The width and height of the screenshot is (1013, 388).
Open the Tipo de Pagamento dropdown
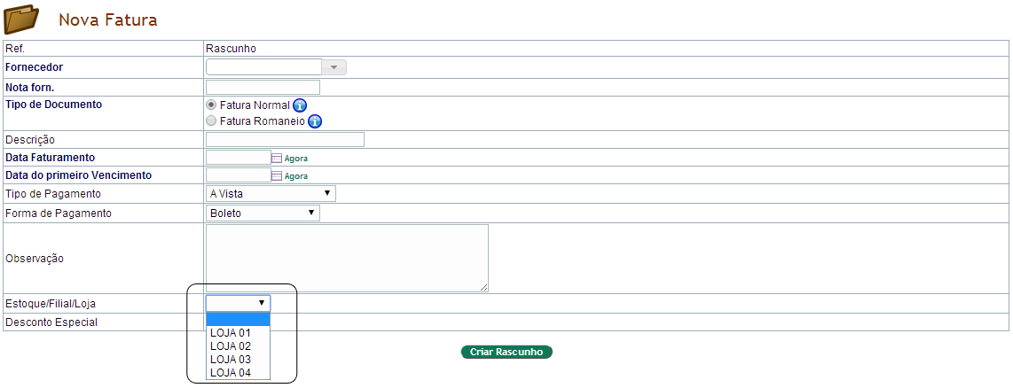tap(271, 193)
